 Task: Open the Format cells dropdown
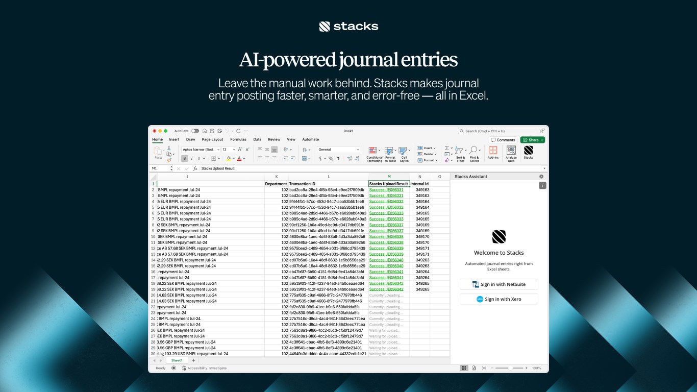click(427, 160)
